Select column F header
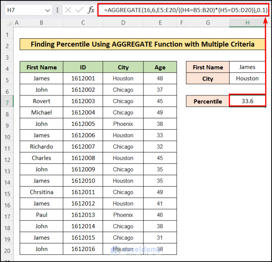This screenshot has width=272, height=262. (181, 23)
